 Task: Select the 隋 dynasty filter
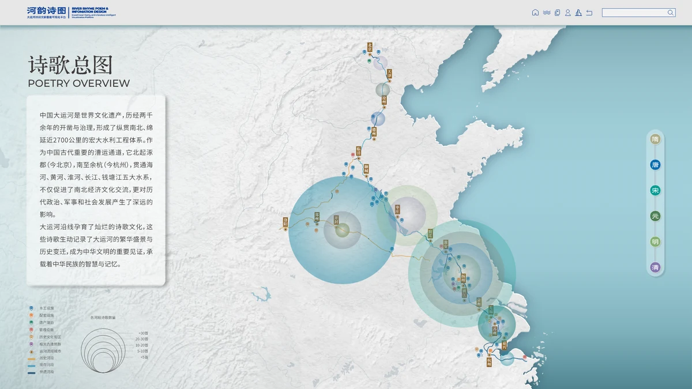(x=655, y=139)
